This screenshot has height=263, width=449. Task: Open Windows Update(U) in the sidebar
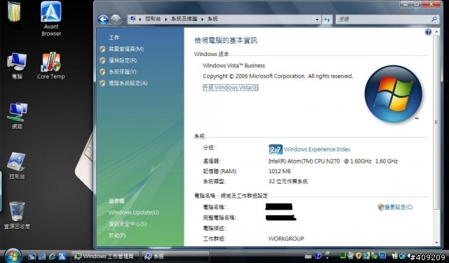point(134,213)
